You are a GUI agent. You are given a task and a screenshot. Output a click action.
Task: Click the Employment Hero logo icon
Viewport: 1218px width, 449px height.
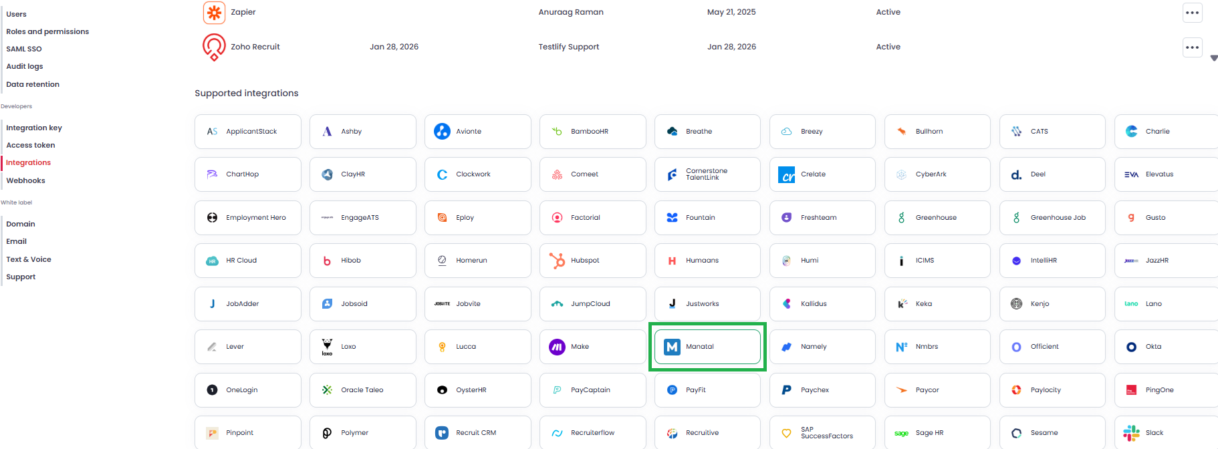212,218
